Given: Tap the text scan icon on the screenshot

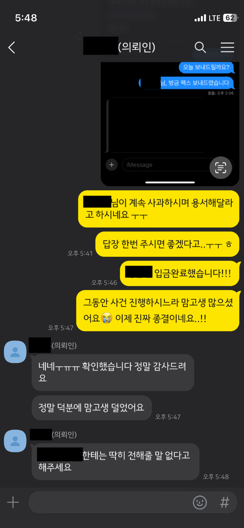Looking at the screenshot, I should point(221,168).
